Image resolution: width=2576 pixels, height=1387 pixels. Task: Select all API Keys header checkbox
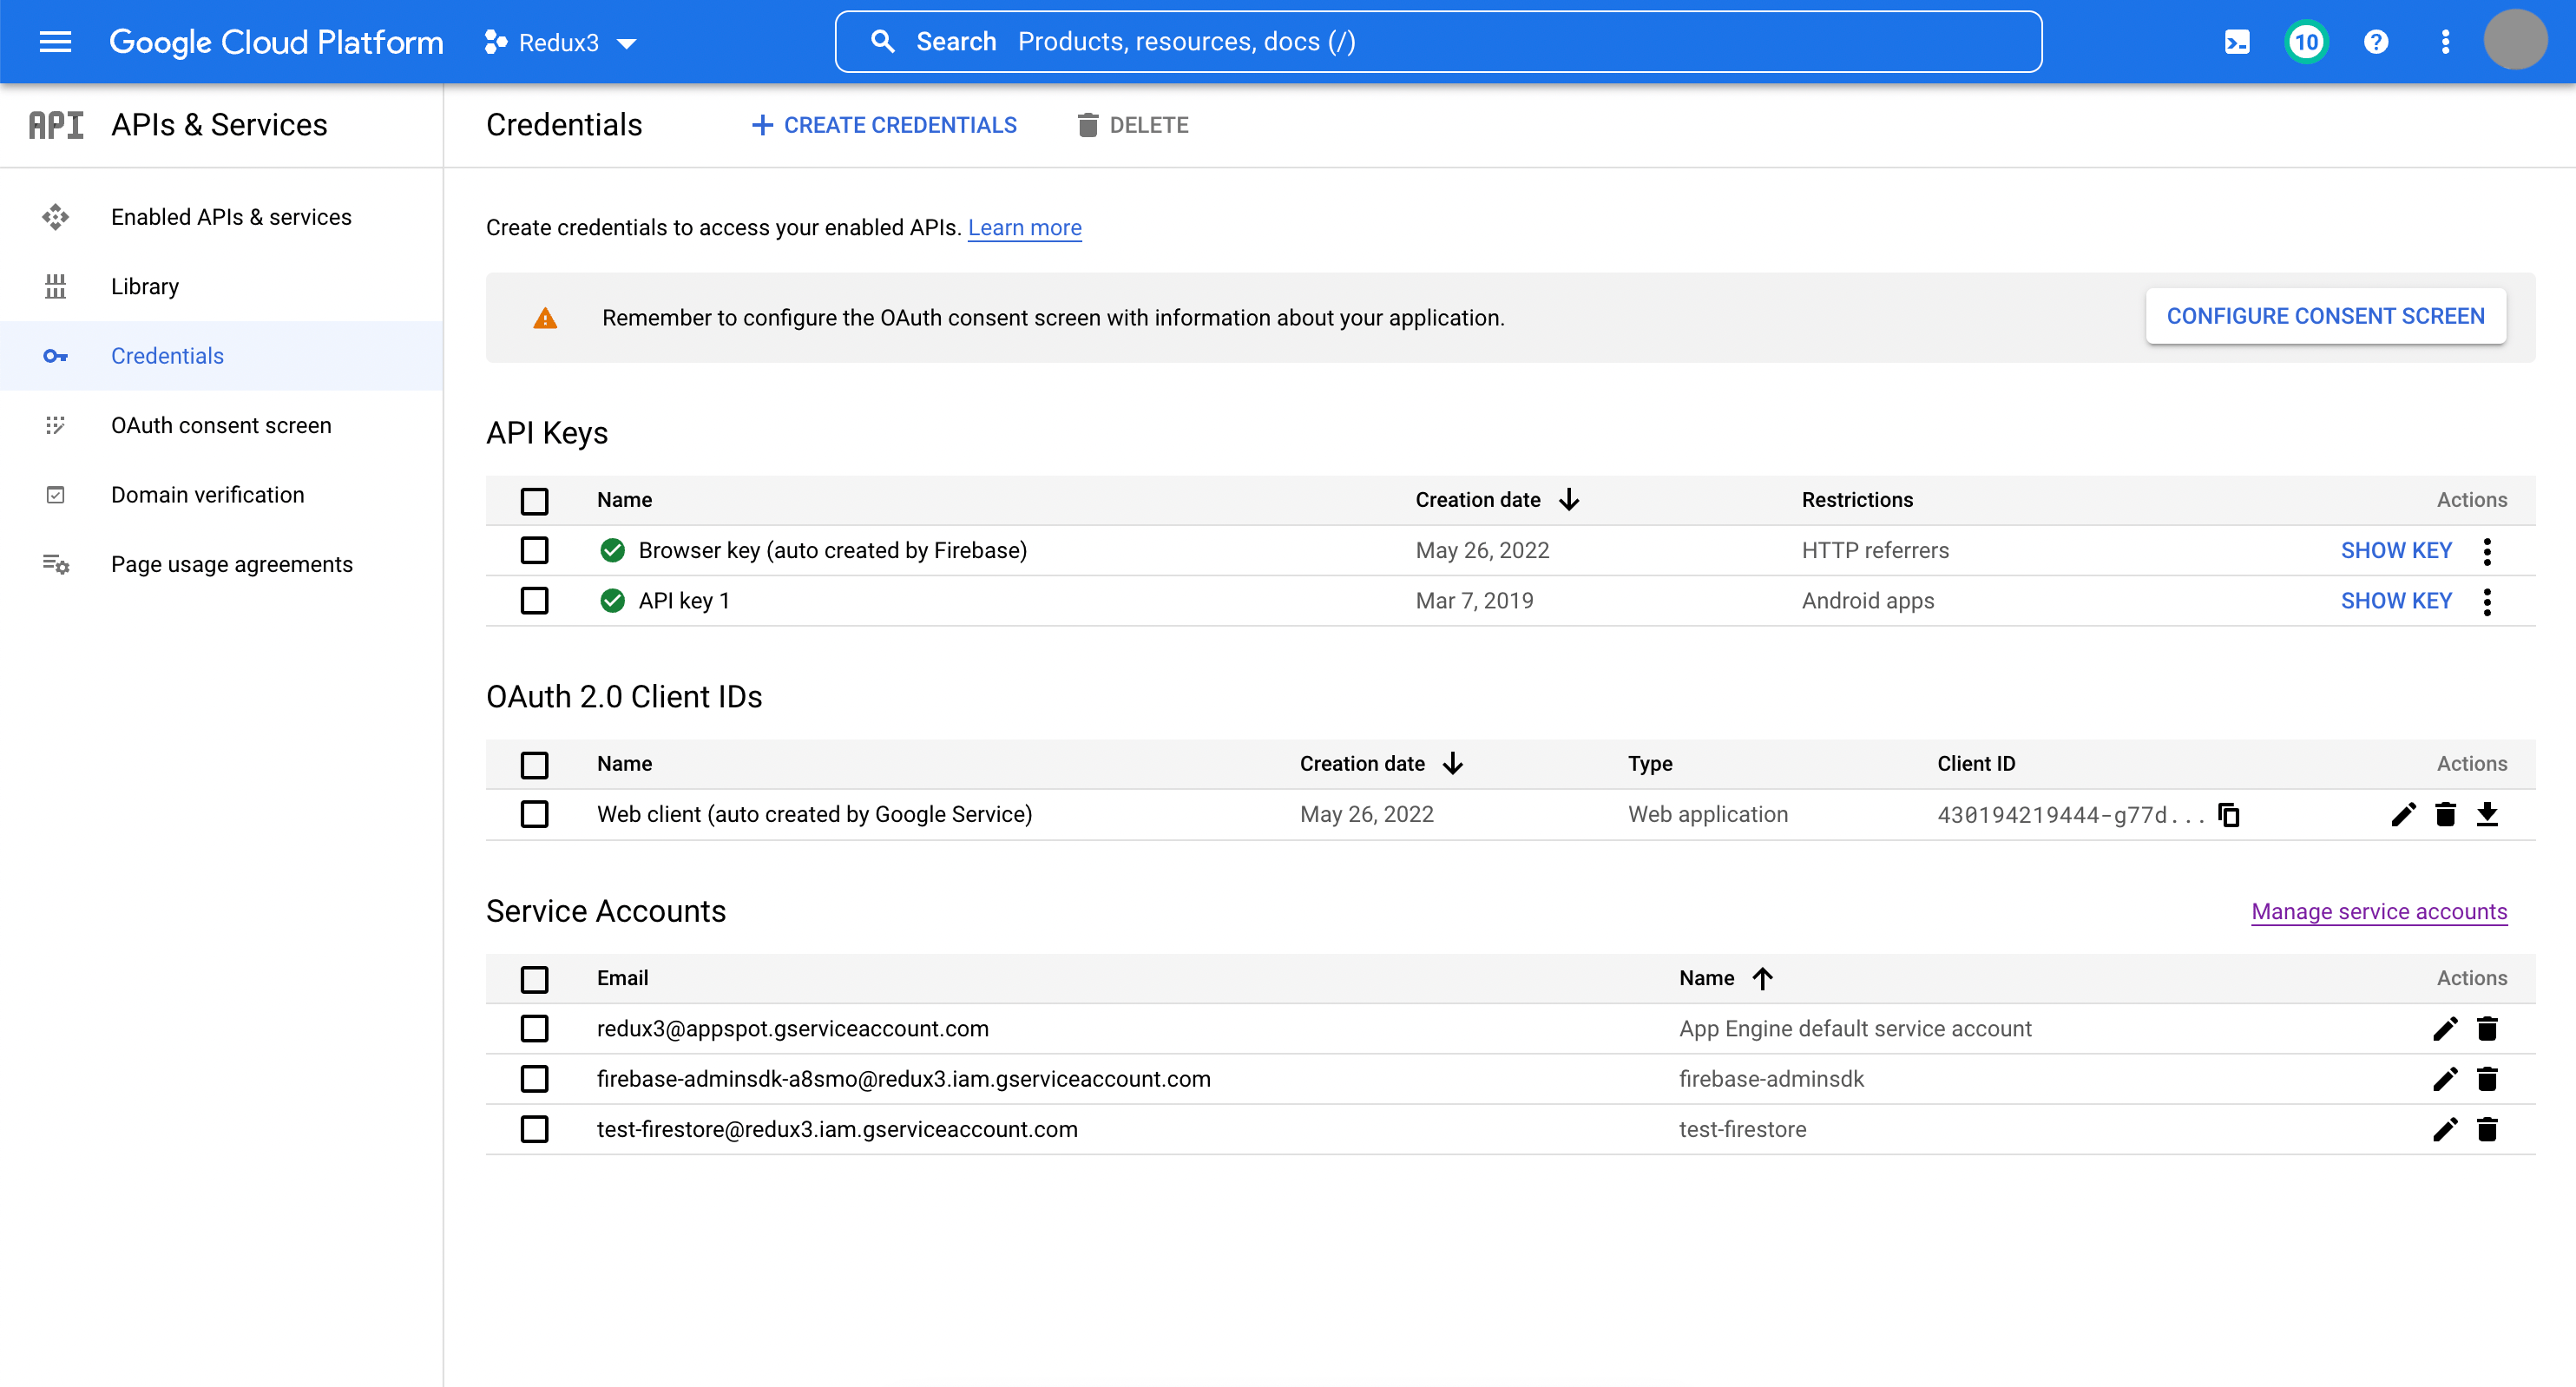point(534,501)
